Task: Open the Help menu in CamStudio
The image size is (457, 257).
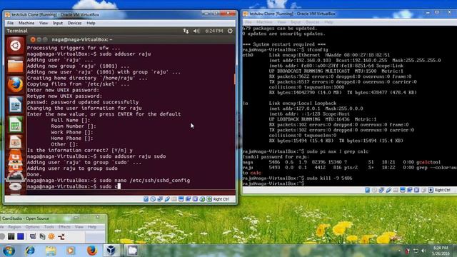Action: point(92,227)
